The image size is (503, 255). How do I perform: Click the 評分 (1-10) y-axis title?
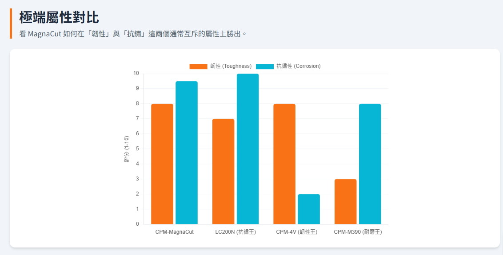tap(127, 149)
